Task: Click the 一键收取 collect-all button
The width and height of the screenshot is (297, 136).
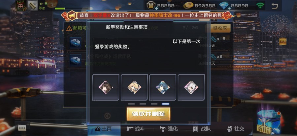Action: click(218, 28)
